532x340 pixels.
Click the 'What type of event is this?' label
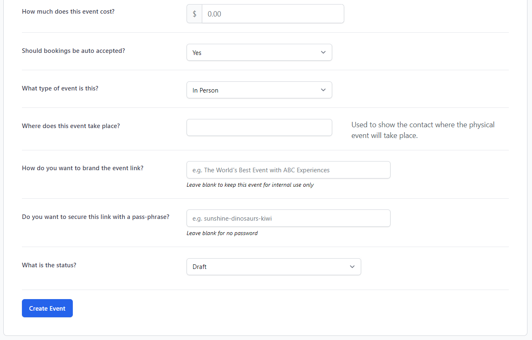(60, 88)
